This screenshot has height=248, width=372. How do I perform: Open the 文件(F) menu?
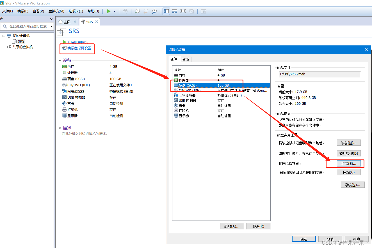tap(8, 11)
